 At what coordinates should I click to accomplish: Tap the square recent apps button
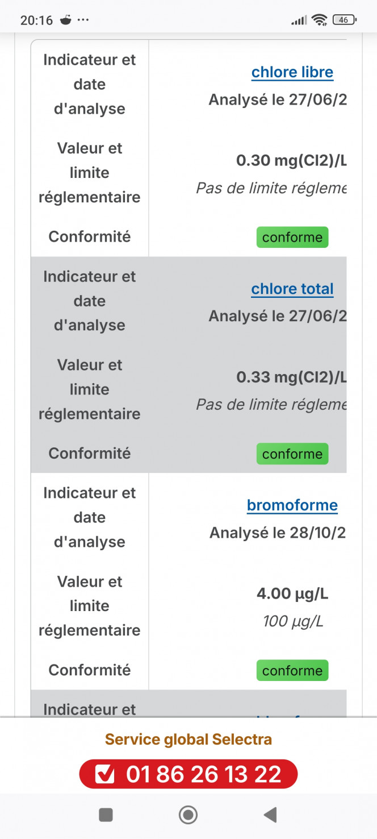point(106,815)
